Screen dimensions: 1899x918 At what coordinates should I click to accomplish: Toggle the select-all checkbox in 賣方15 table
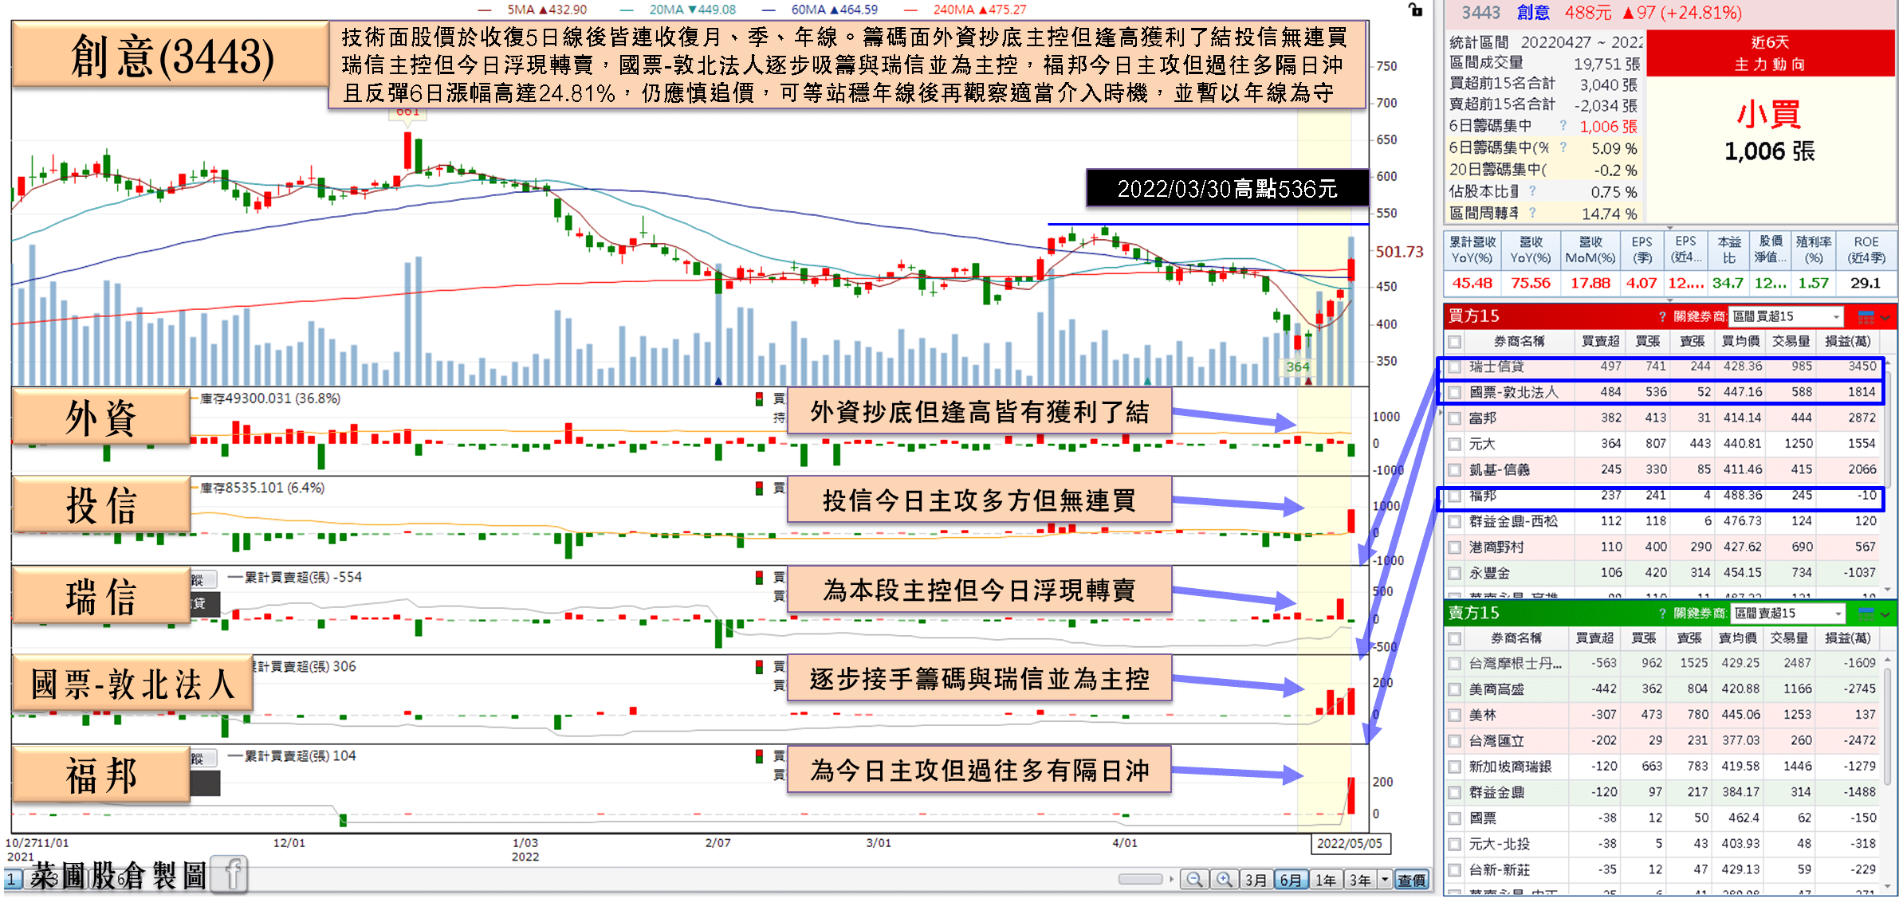coord(1455,638)
